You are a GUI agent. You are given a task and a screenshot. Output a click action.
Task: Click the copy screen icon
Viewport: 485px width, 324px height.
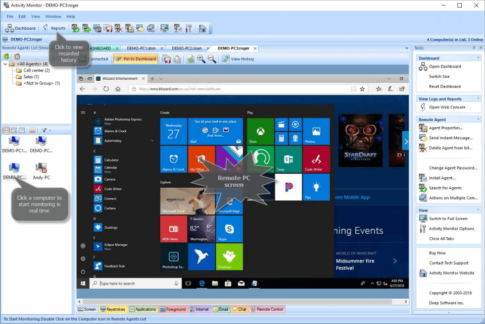(177, 59)
